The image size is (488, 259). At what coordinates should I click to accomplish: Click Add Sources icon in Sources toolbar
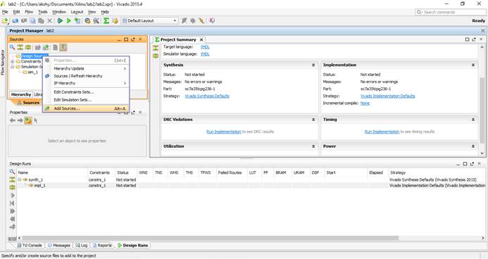pyautogui.click(x=46, y=47)
